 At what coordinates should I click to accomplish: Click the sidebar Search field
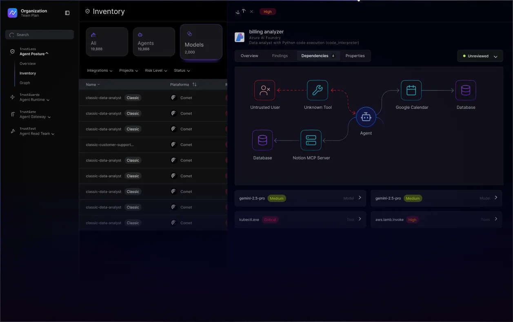(40, 35)
